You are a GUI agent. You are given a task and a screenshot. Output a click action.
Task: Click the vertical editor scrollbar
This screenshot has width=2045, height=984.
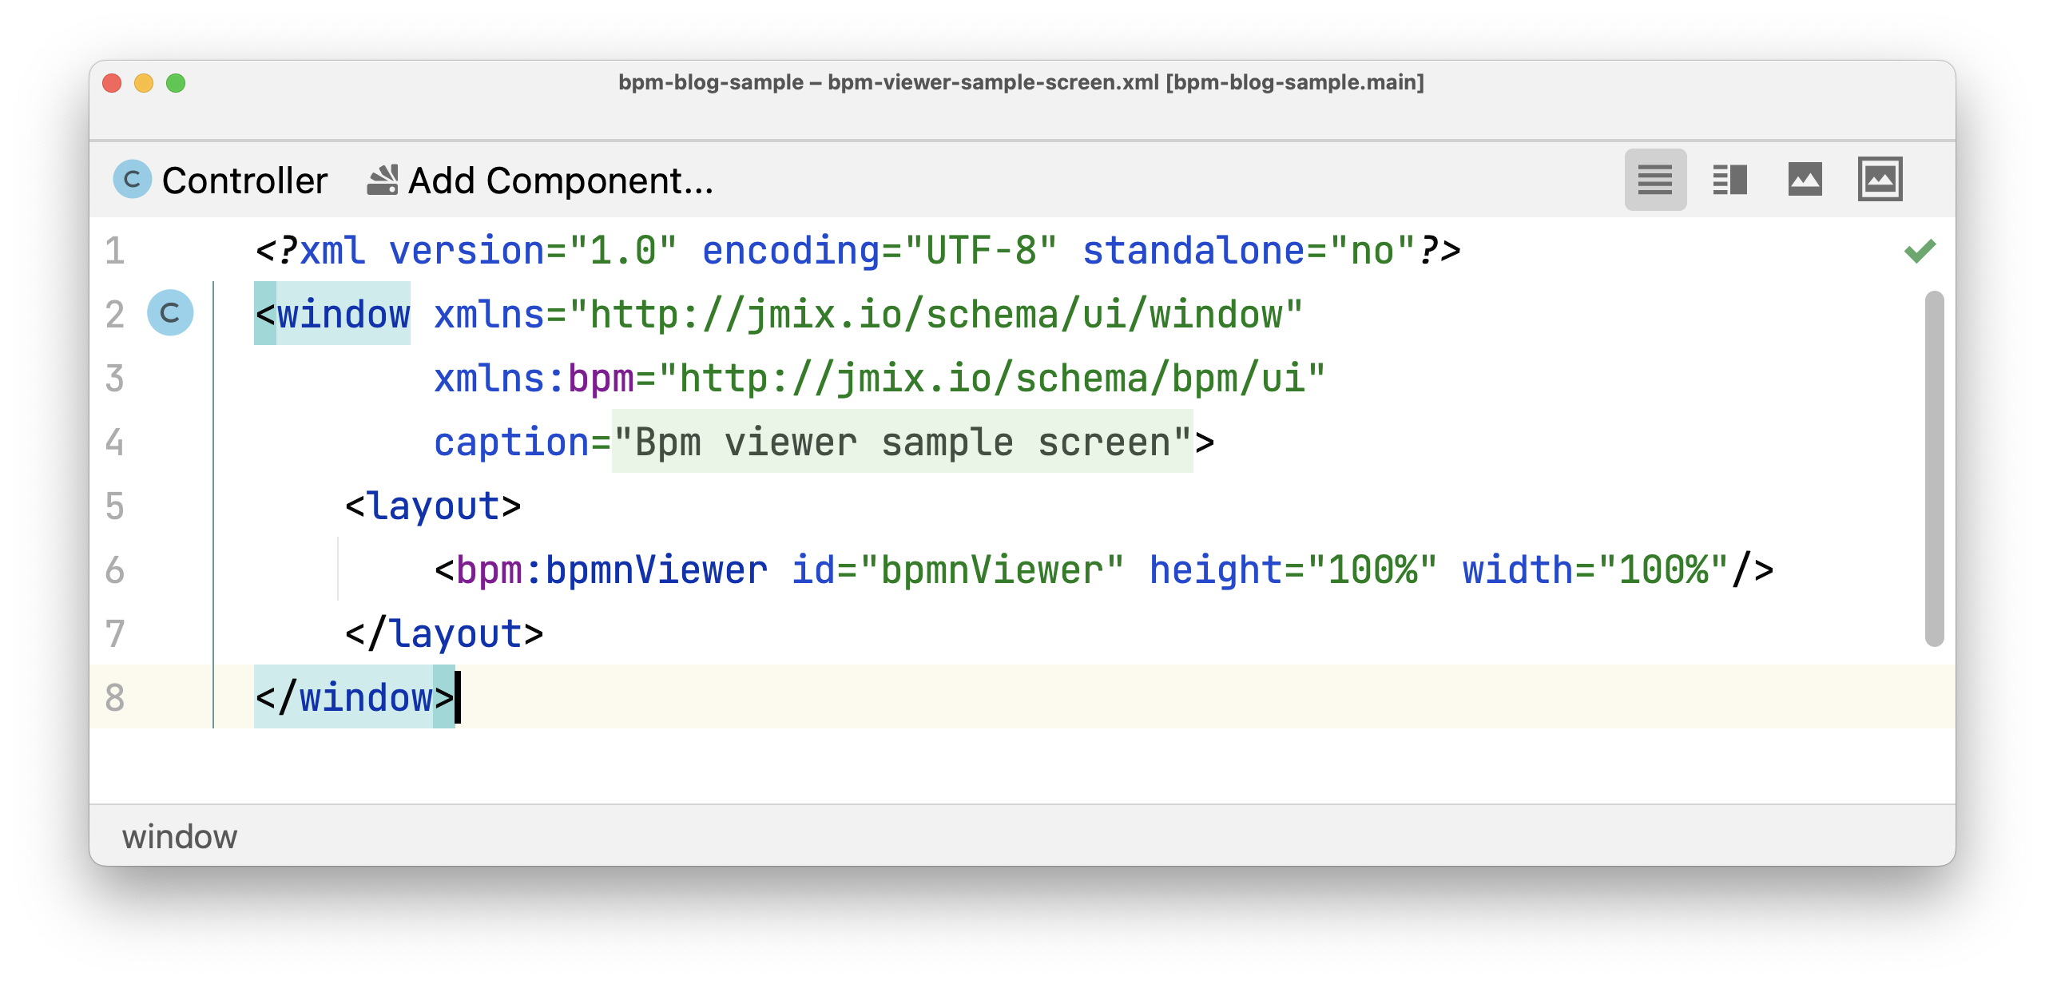click(x=1934, y=468)
